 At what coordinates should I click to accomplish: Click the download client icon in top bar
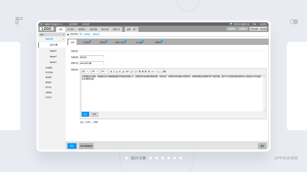(231, 24)
